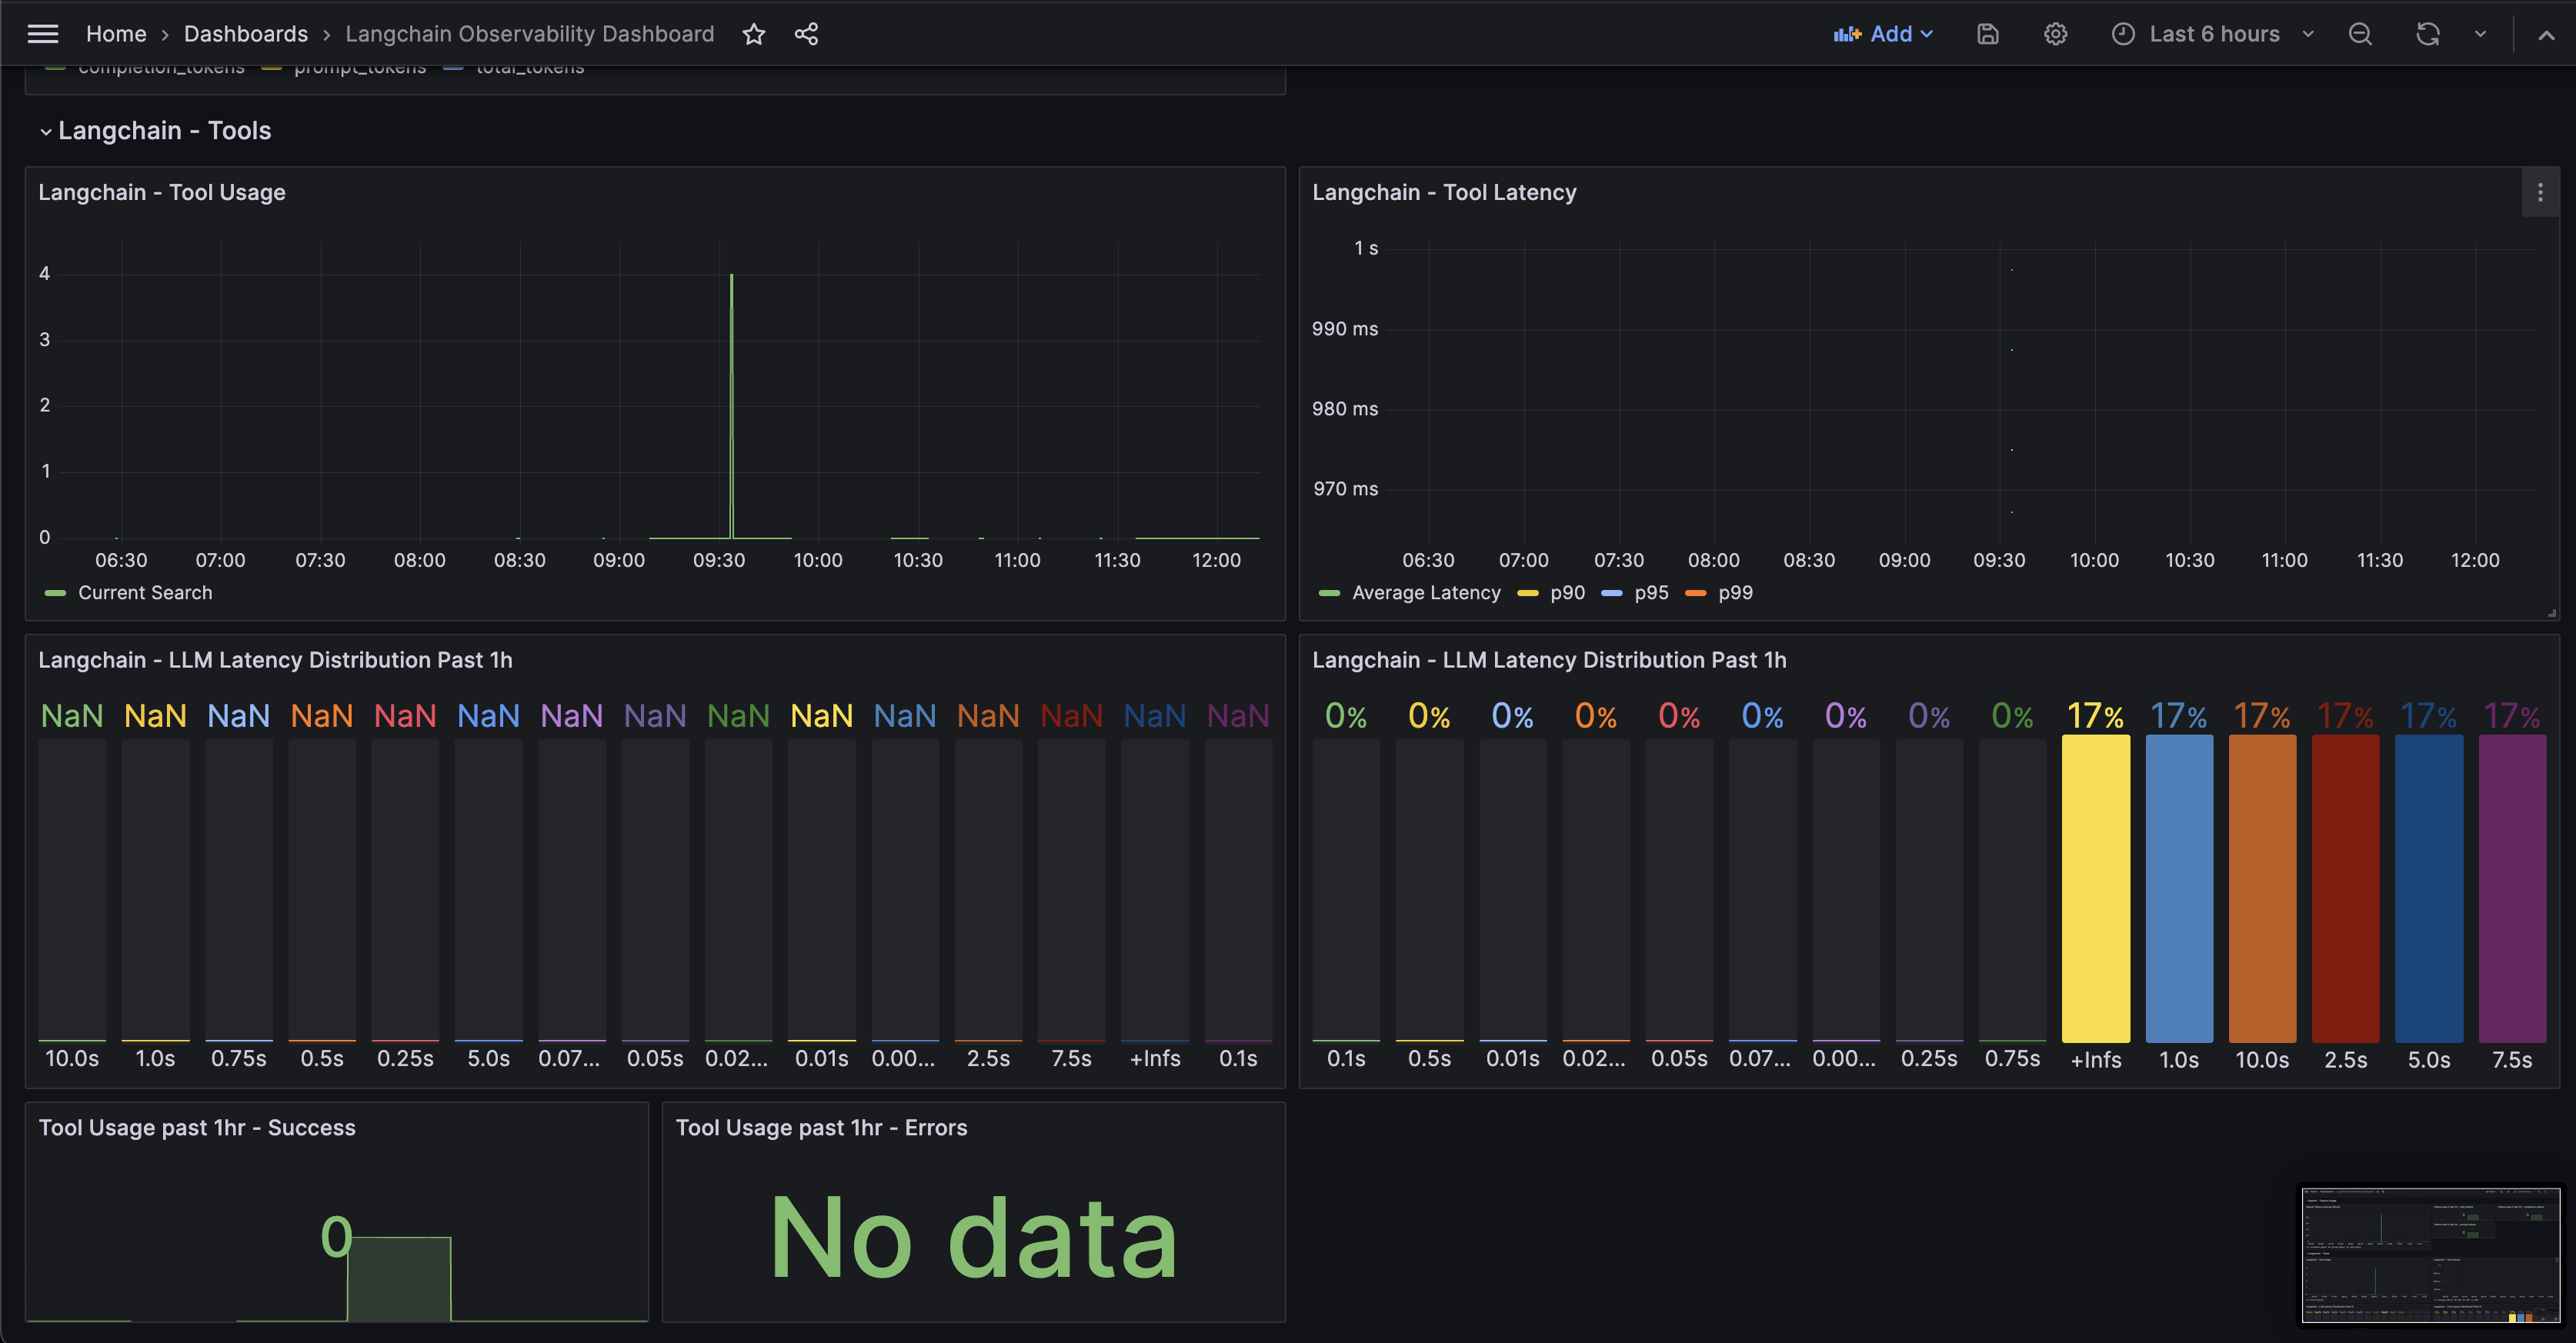
Task: Navigate to Dashboards breadcrumb
Action: click(x=246, y=34)
